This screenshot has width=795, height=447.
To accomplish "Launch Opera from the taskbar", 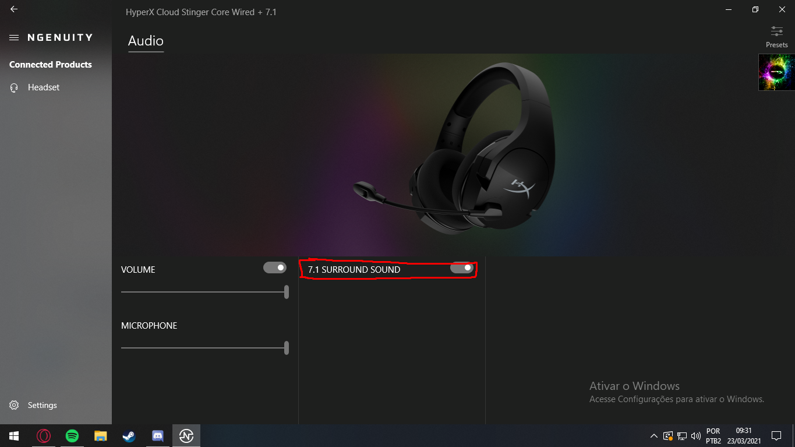I will click(44, 436).
